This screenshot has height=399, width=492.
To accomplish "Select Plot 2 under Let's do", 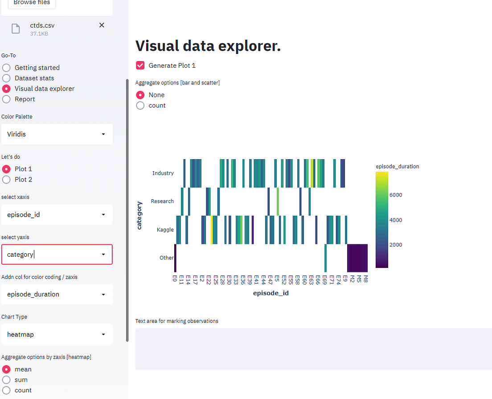I will pyautogui.click(x=7, y=179).
